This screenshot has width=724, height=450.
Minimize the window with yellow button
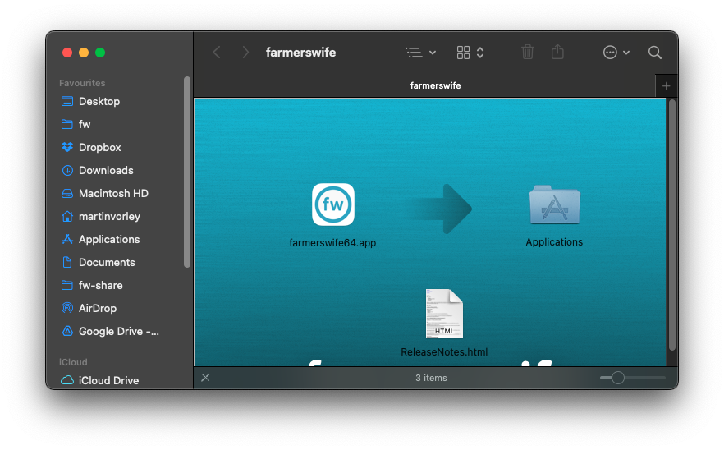84,53
